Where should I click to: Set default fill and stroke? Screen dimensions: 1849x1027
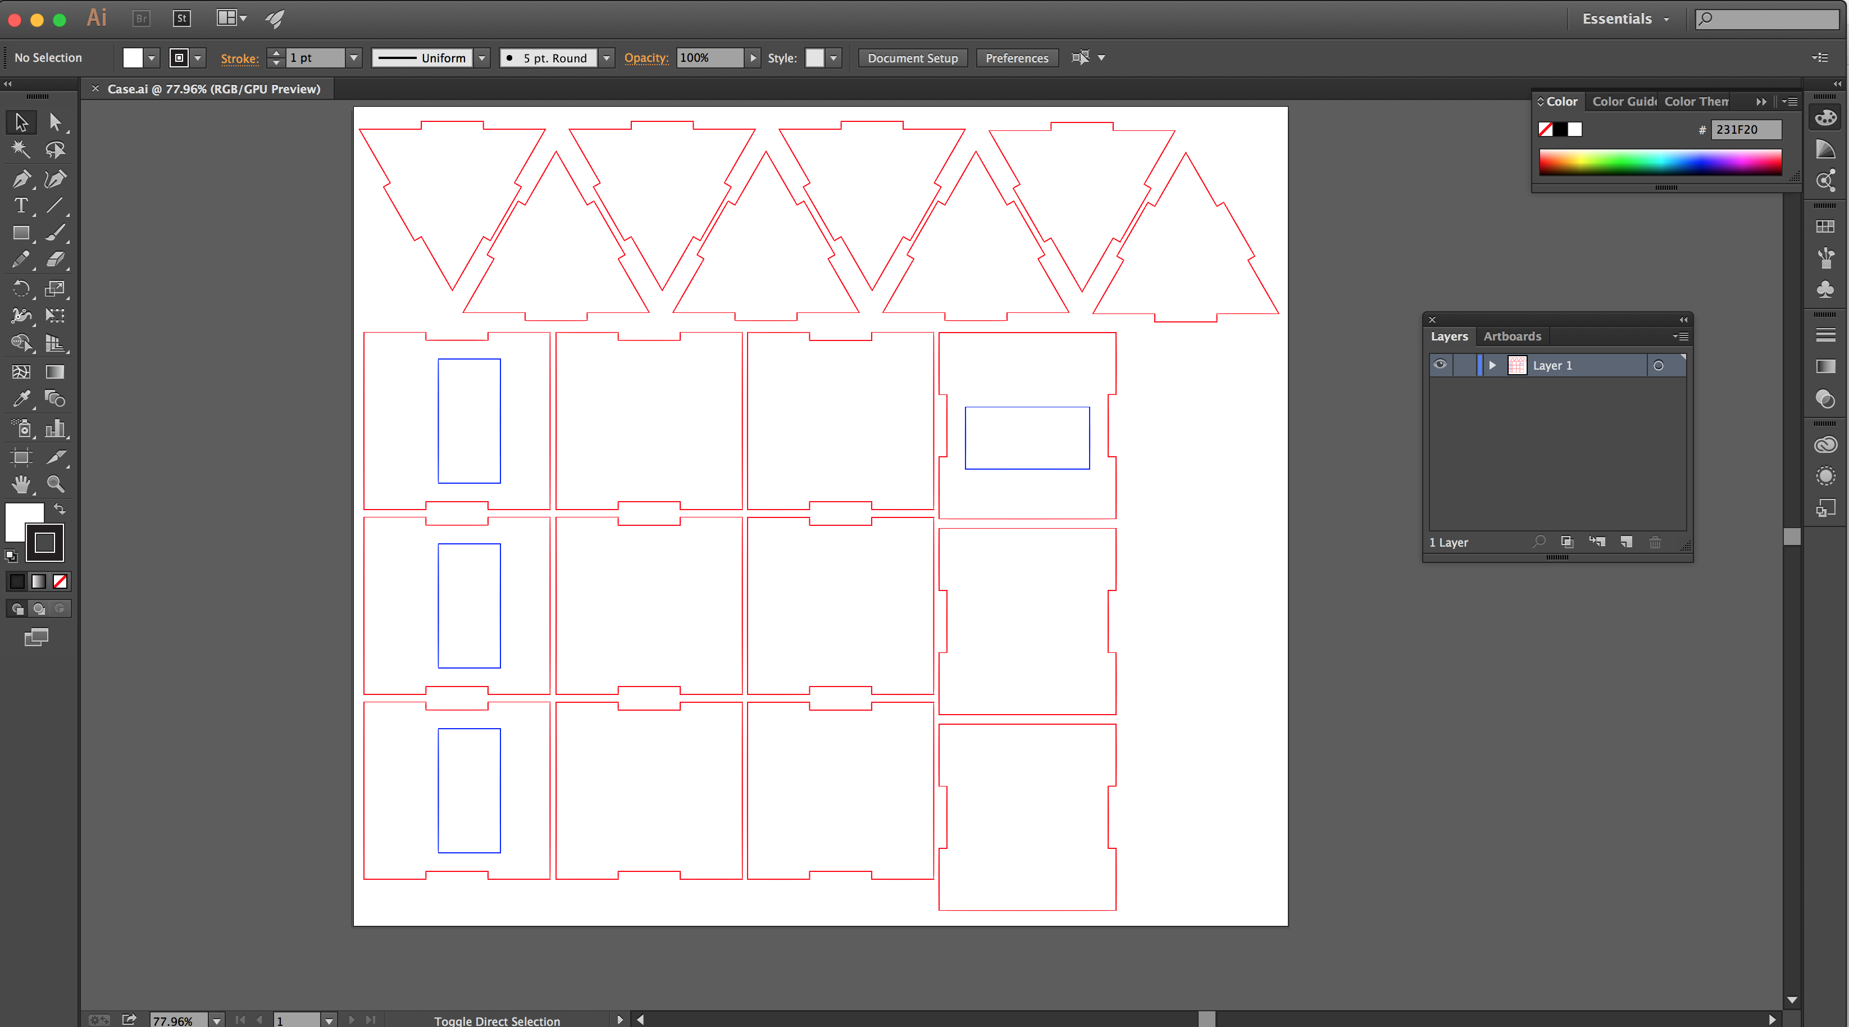(x=11, y=556)
